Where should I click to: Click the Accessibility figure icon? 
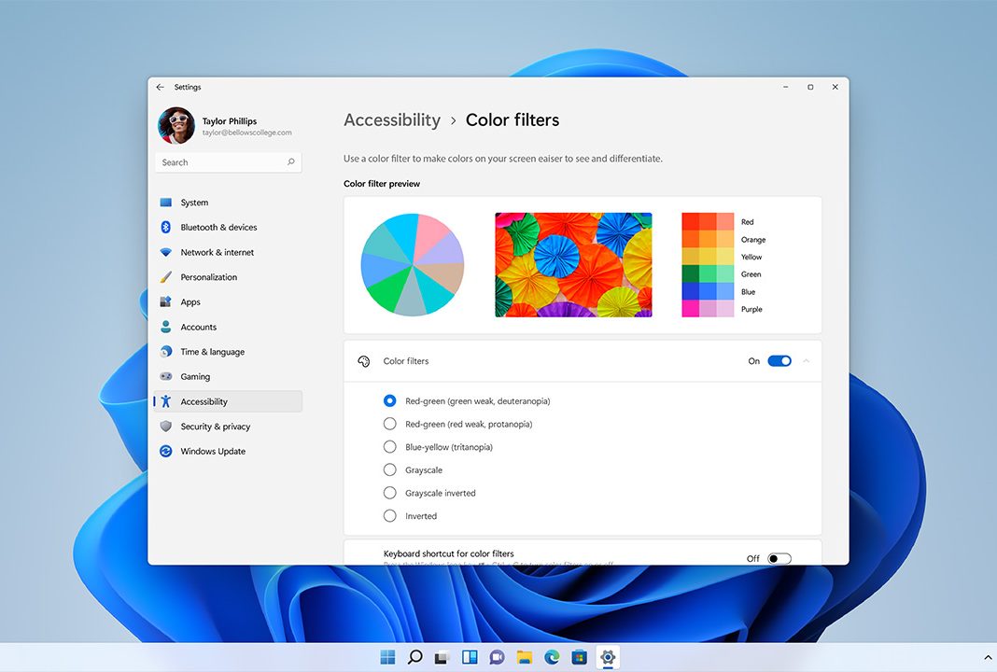coord(166,401)
